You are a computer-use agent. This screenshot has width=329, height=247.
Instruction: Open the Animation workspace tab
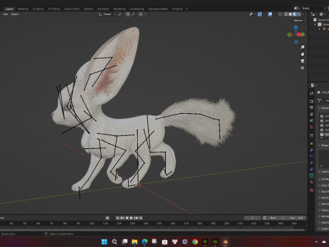pos(103,9)
